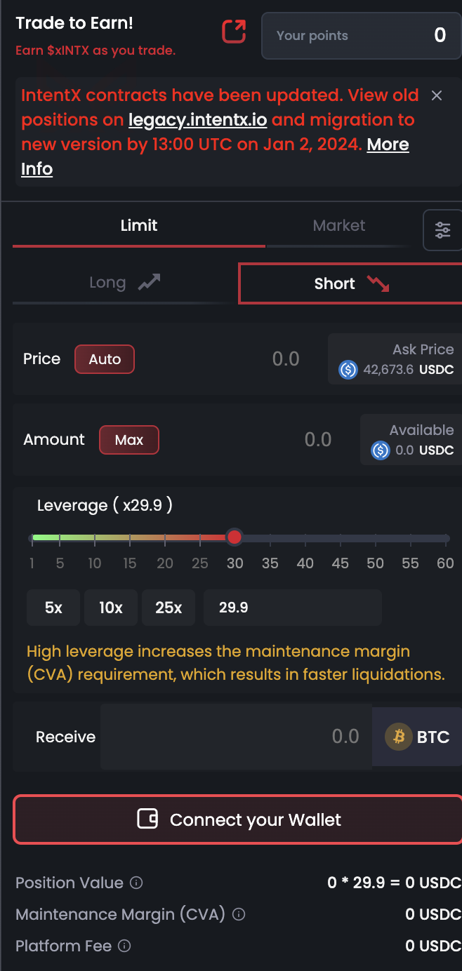The image size is (462, 971).
Task: Click the USDC coin icon under Ask Price
Action: [348, 370]
